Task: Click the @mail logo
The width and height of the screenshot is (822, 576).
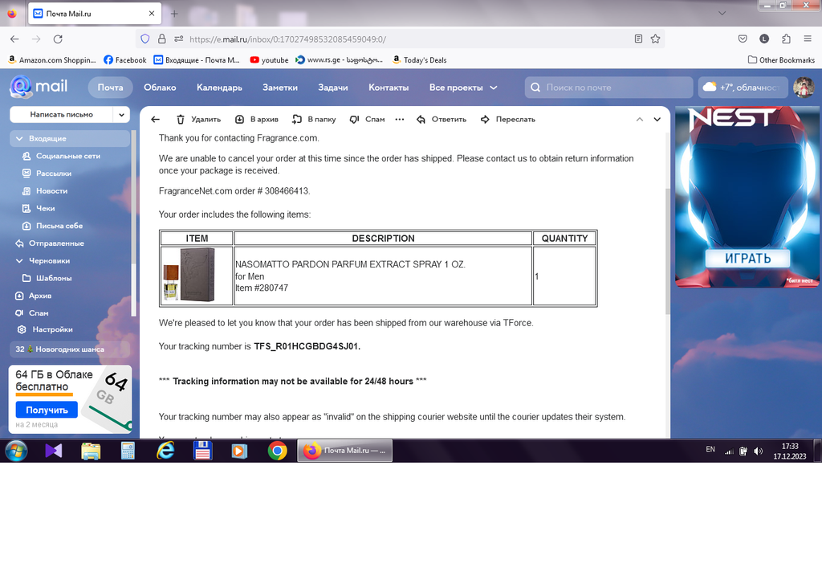Action: (x=39, y=87)
